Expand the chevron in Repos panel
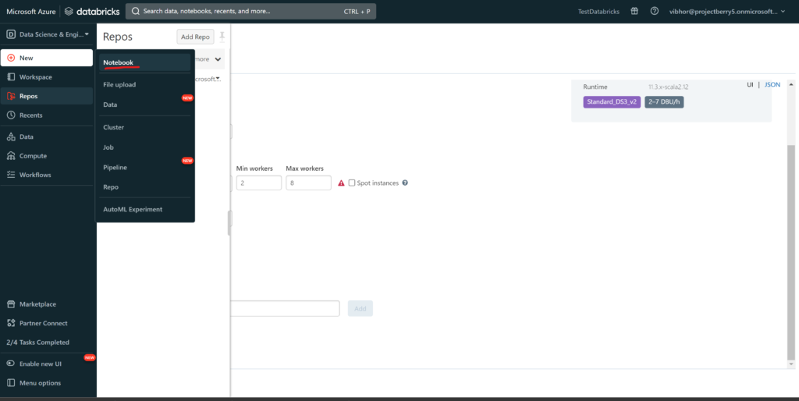This screenshot has height=401, width=799. (x=218, y=59)
